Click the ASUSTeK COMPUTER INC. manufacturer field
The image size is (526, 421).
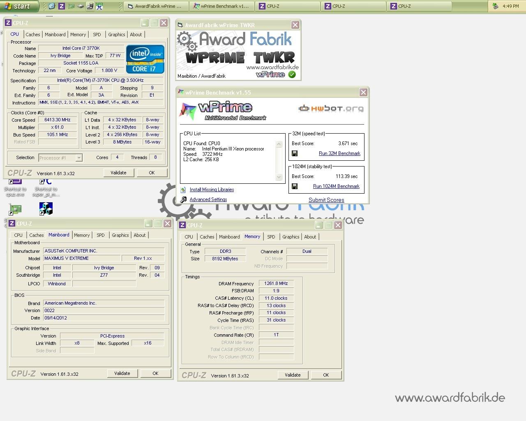pyautogui.click(x=104, y=251)
